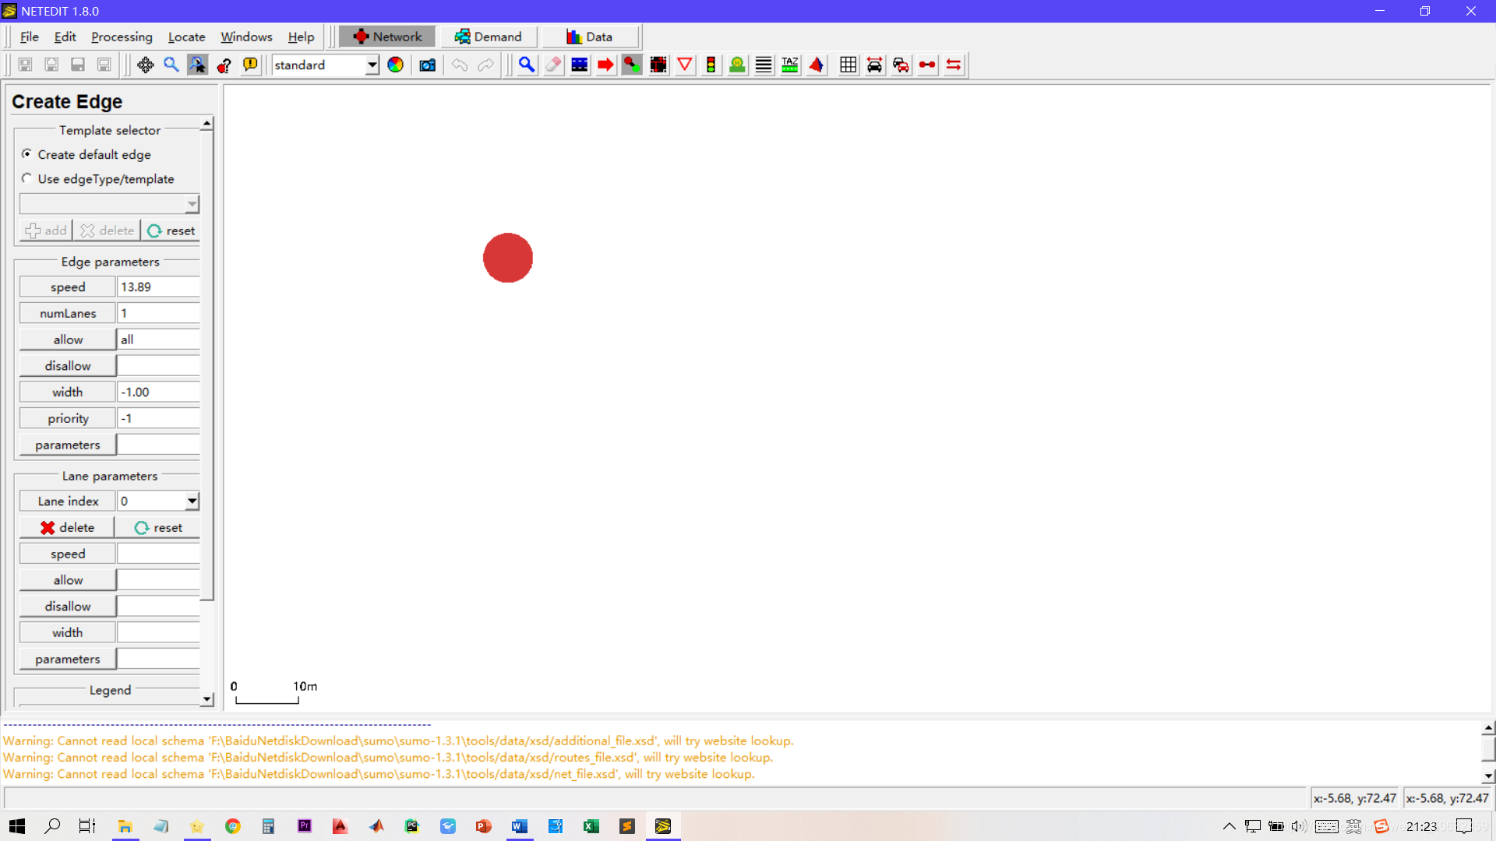Screen dimensions: 1496x841
Task: Open the color wheel view settings
Action: [396, 65]
